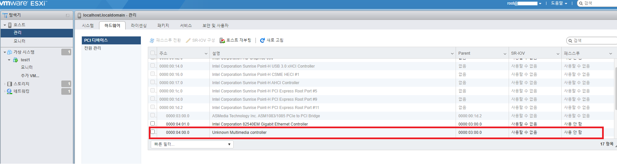Click the 가상 시스템 count badge

tap(66, 52)
